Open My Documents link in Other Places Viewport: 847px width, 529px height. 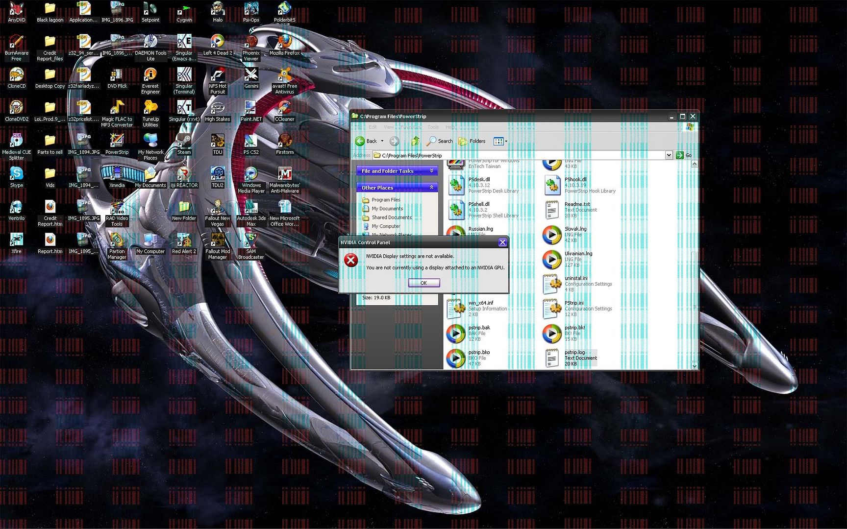(x=387, y=209)
